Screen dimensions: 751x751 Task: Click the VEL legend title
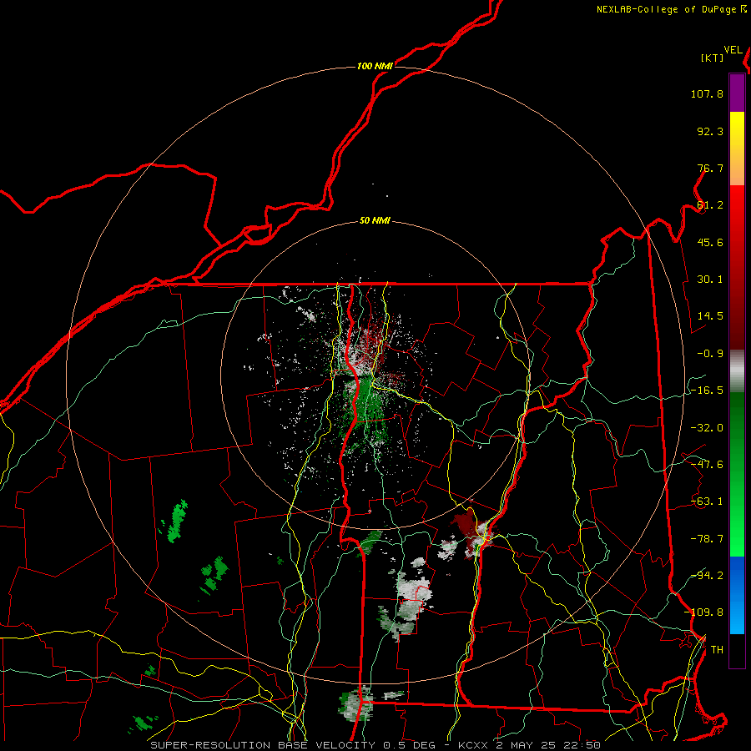(x=733, y=50)
